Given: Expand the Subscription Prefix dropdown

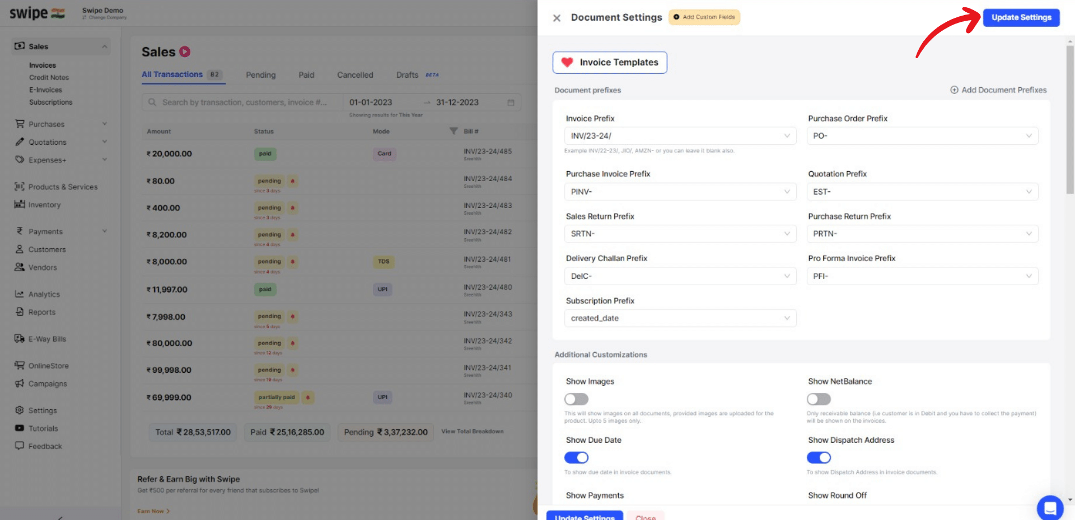Looking at the screenshot, I should 680,318.
